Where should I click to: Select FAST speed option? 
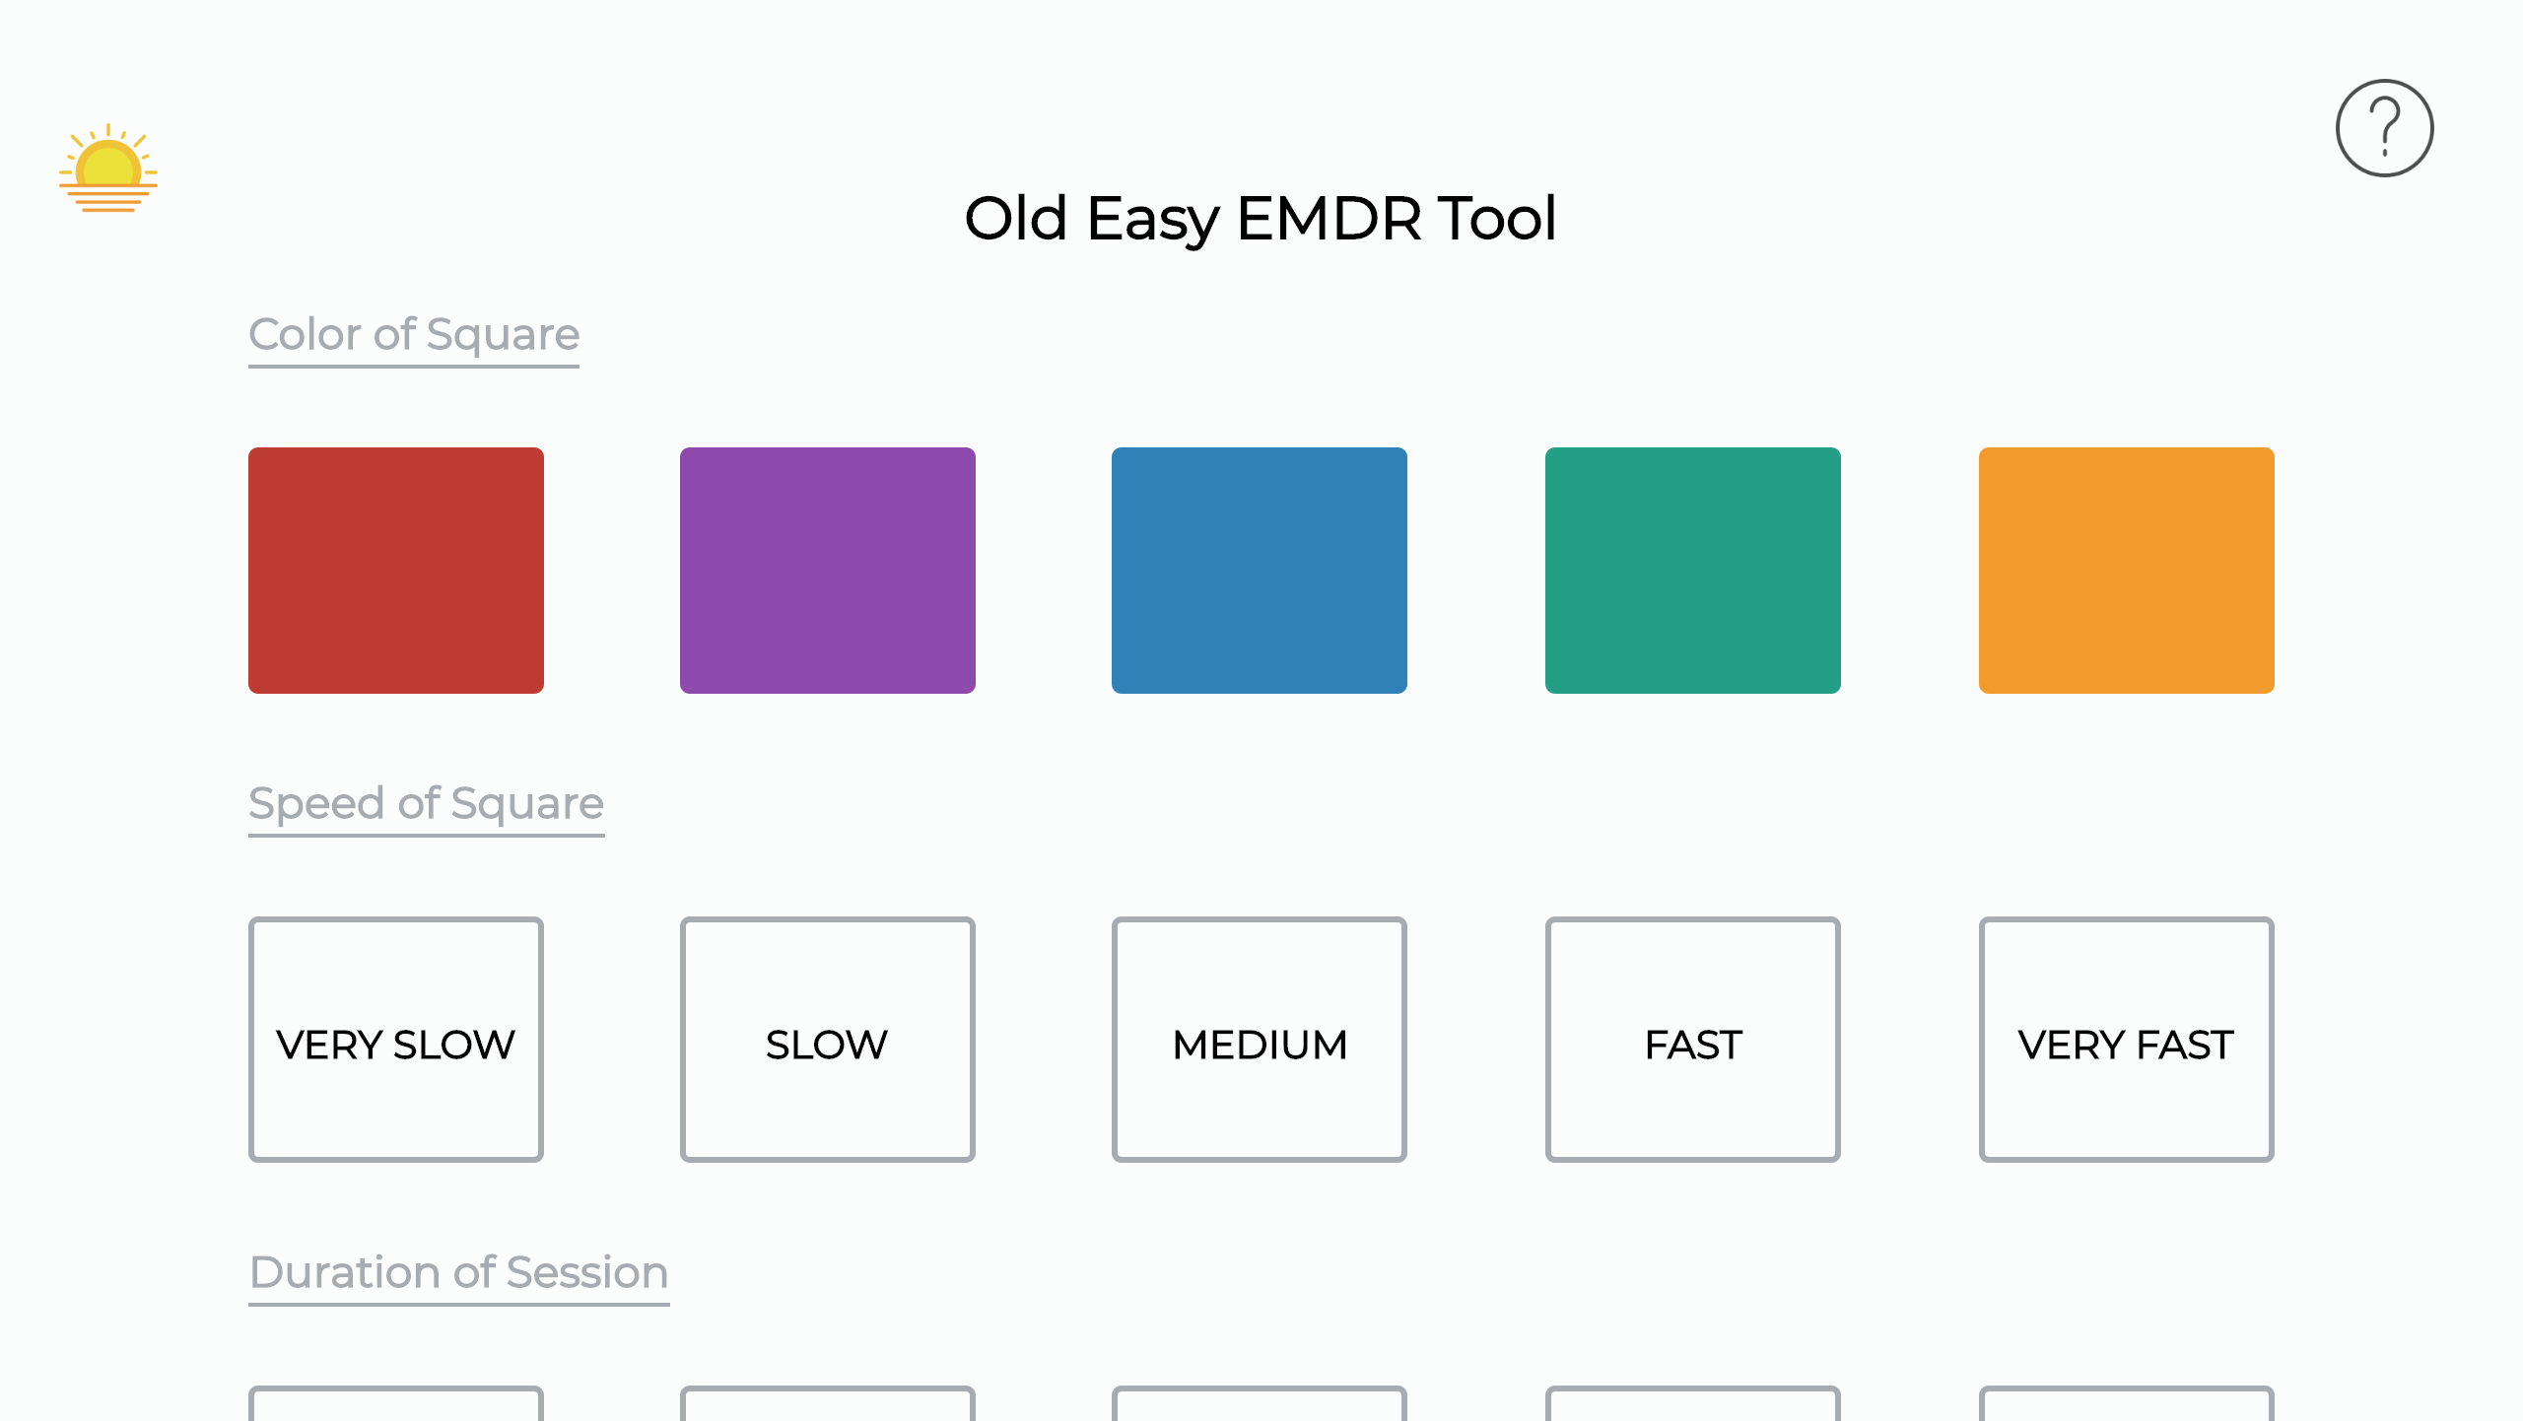click(1693, 1040)
